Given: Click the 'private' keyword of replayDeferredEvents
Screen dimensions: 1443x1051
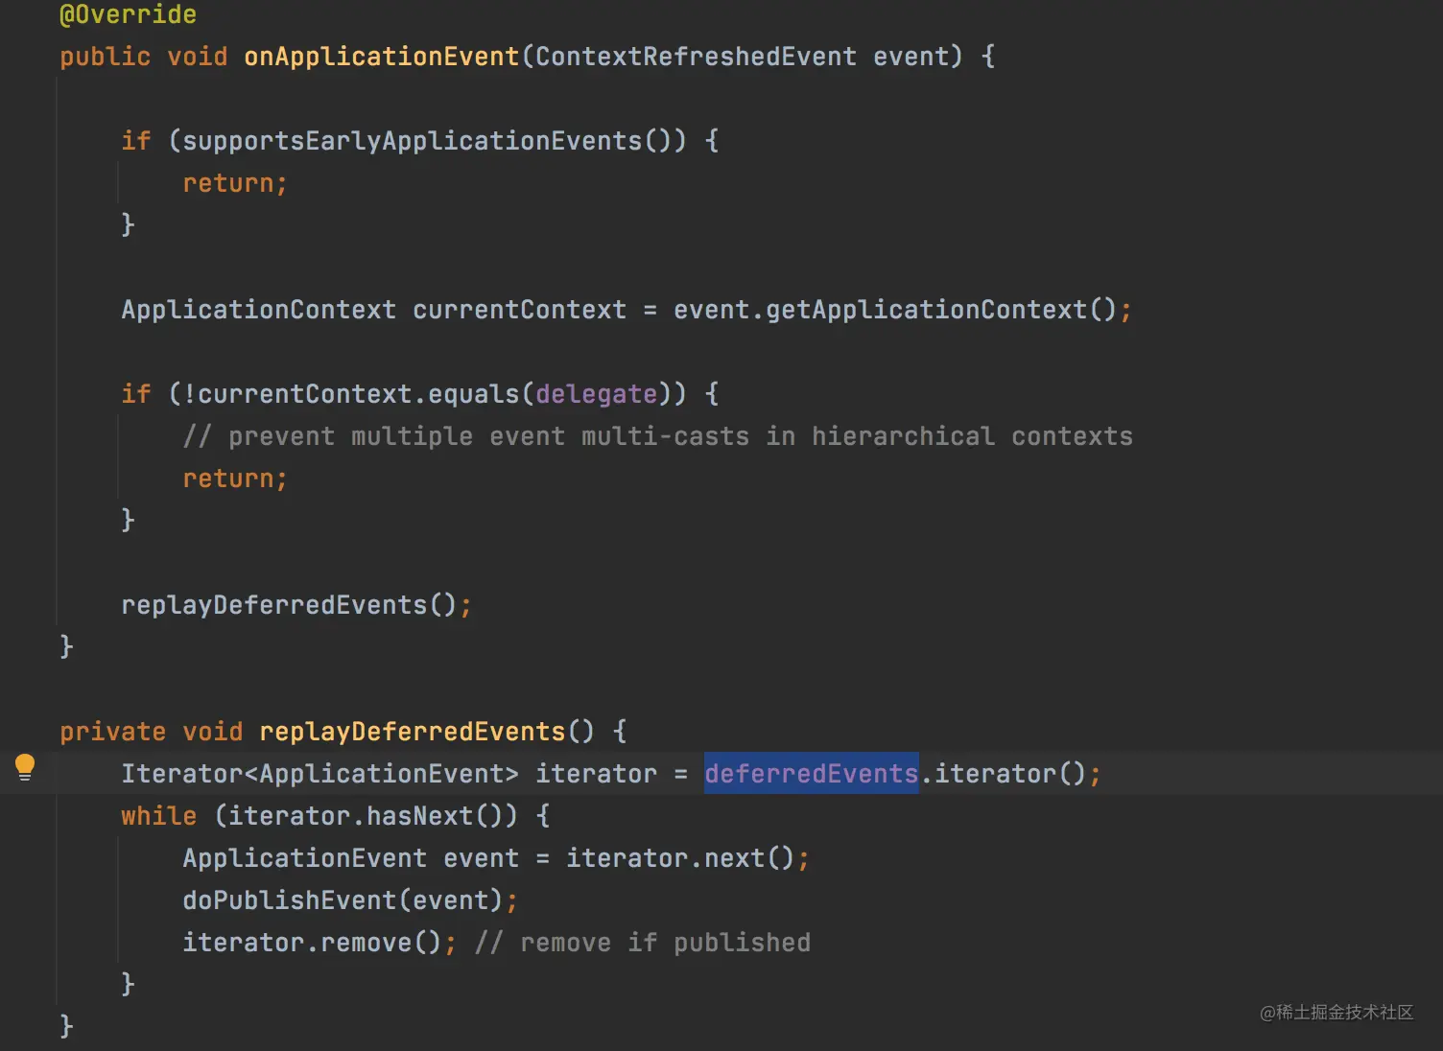Looking at the screenshot, I should 112,732.
